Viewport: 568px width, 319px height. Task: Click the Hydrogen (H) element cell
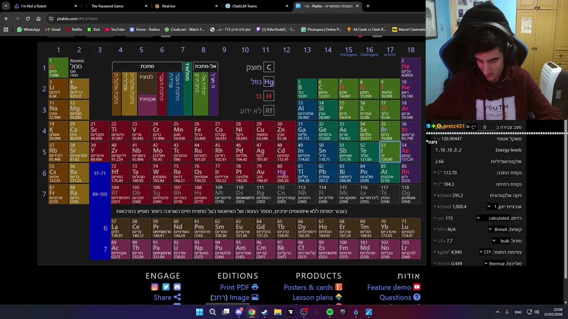pos(58,68)
